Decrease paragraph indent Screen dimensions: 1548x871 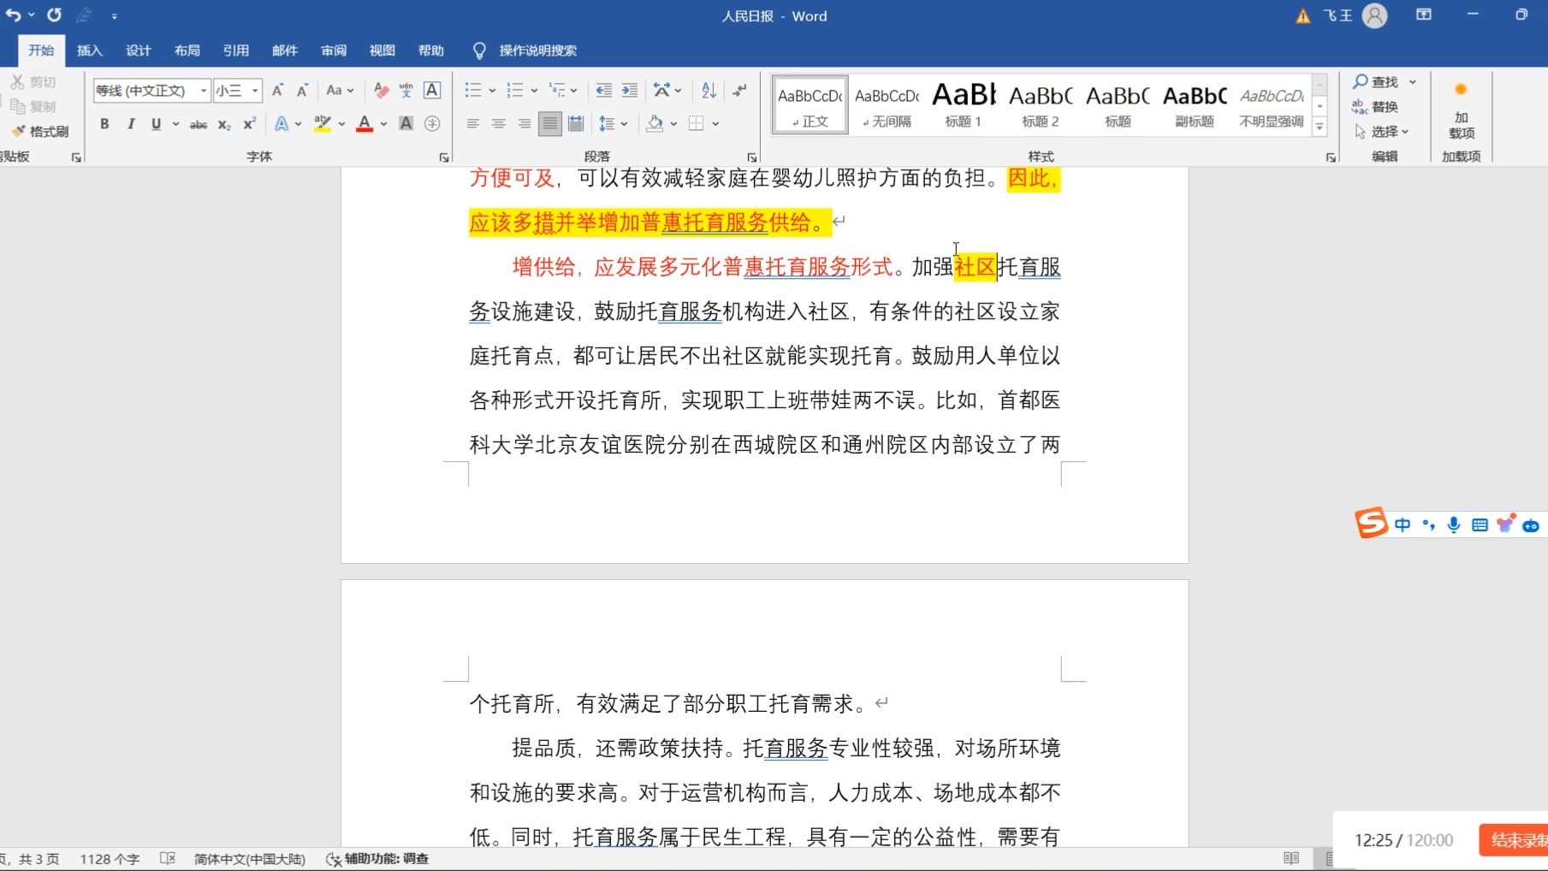(603, 90)
